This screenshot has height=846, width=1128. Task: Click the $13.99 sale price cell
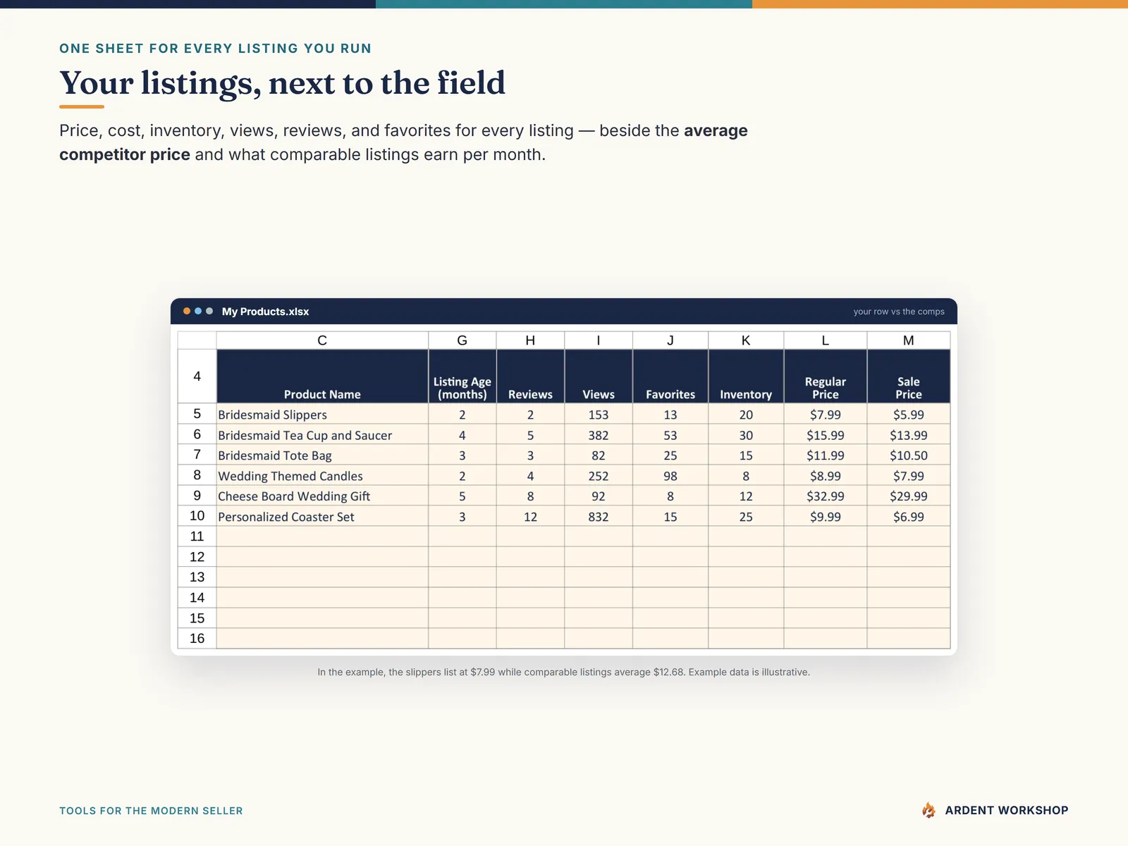click(x=909, y=435)
